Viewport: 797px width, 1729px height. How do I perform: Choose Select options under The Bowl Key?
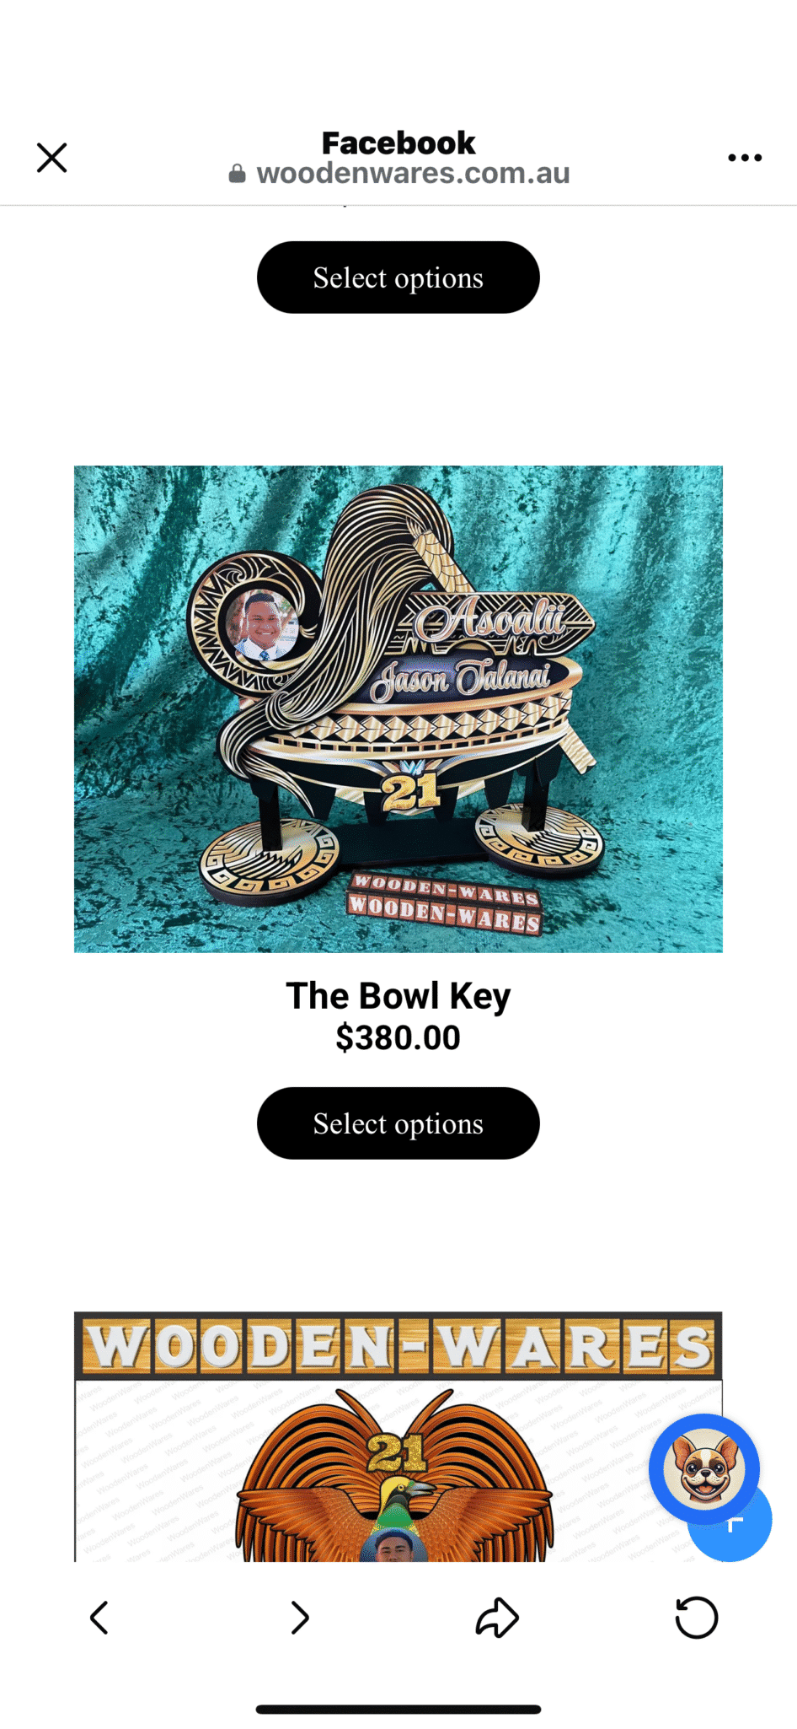[x=398, y=1123]
